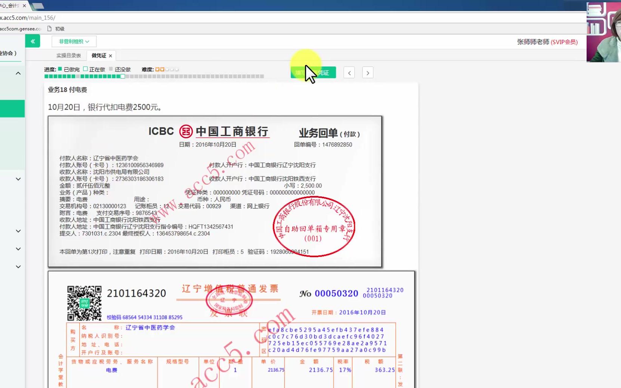
Task: Open the 非营利组织 dropdown
Action: [73, 41]
